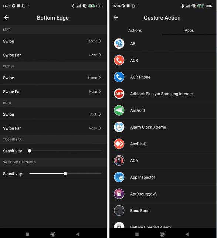This screenshot has height=238, width=217.
Task: Select the AB app icon
Action: 119,44
